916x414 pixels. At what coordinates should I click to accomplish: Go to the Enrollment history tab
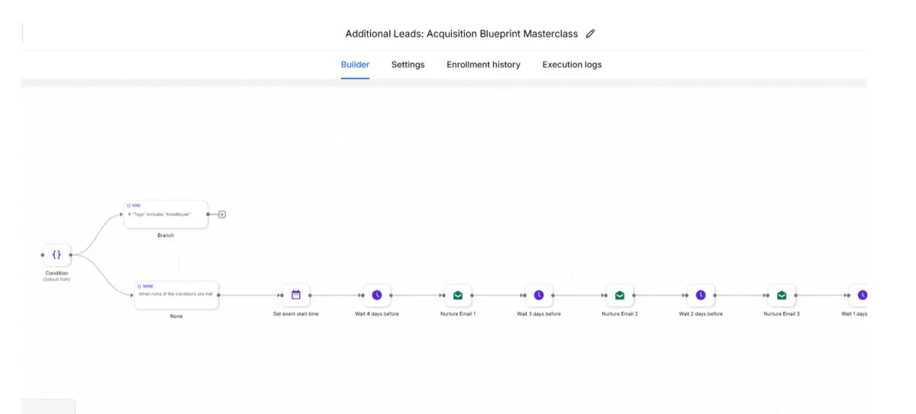(483, 65)
